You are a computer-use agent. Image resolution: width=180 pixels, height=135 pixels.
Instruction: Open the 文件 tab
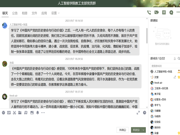point(34,13)
